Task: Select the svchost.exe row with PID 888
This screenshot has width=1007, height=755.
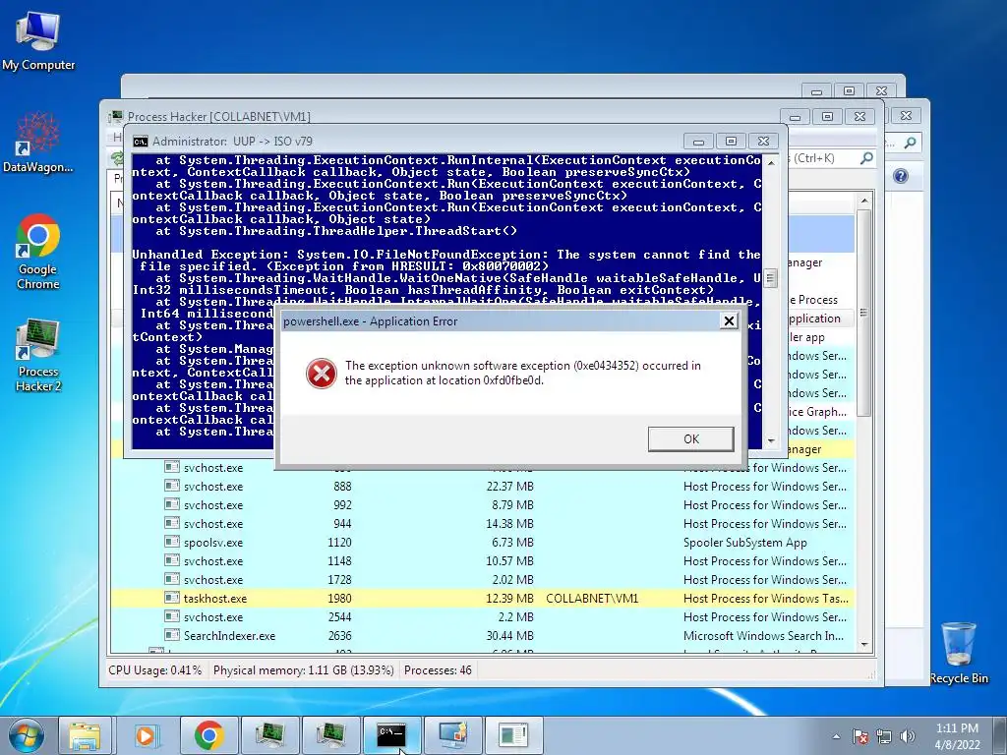Action: coord(482,487)
